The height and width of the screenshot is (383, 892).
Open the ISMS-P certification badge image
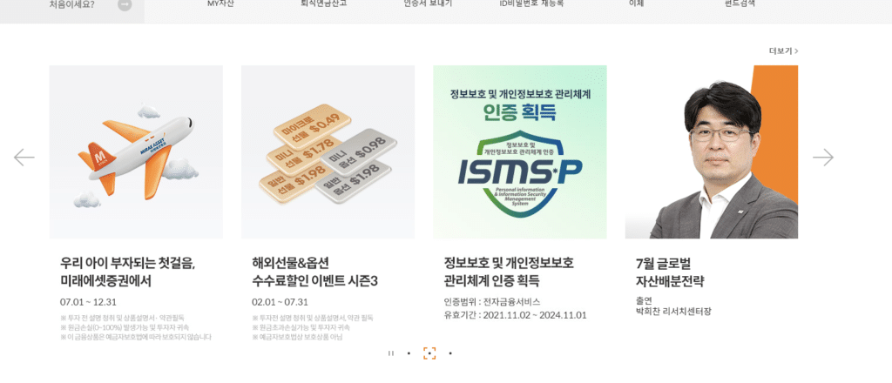520,151
